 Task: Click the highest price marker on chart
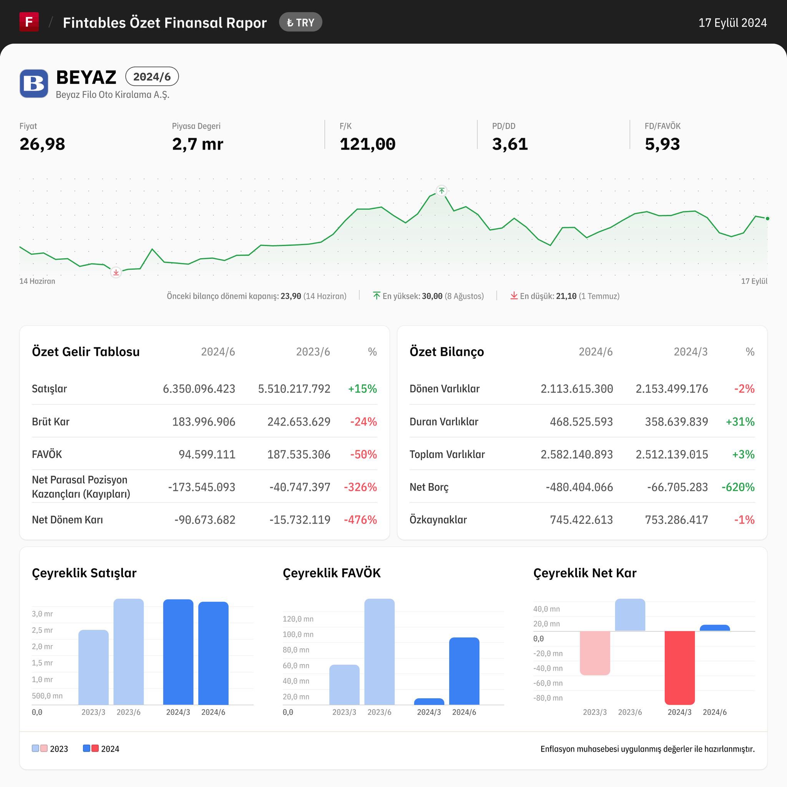442,191
